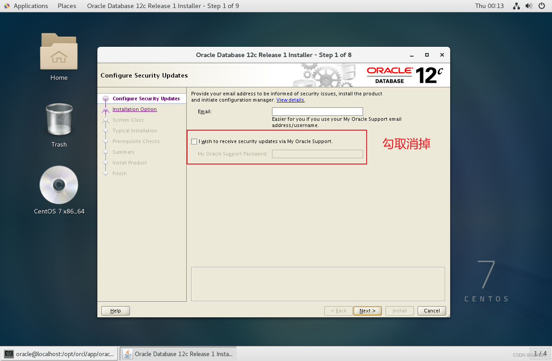Select the Typical Installation step

click(x=135, y=131)
